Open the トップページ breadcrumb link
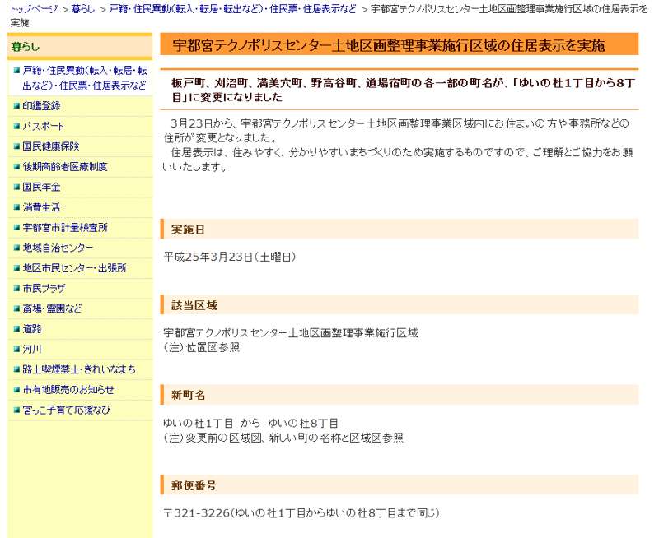659x538 pixels. pos(34,8)
